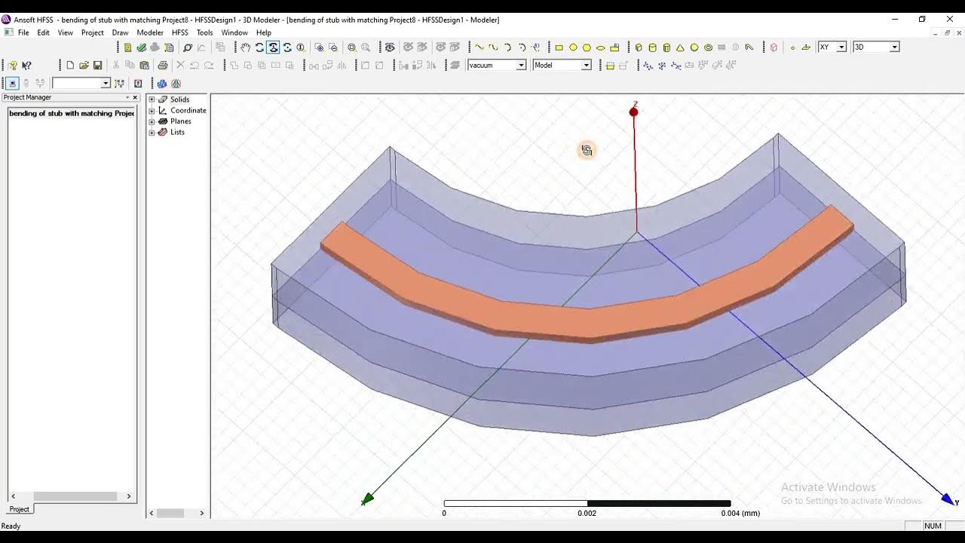Open the View menu

66,33
